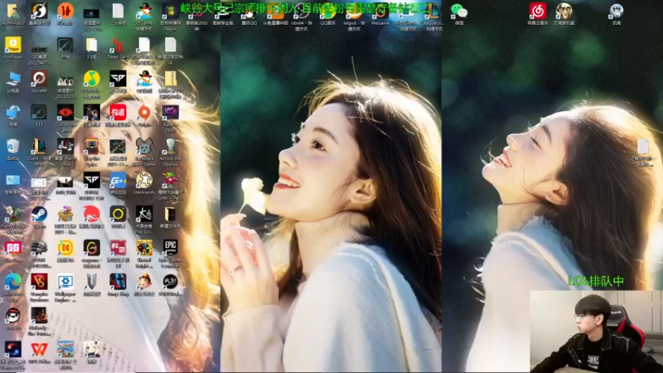Launch the Slay the Spire shortcut

(x=91, y=147)
